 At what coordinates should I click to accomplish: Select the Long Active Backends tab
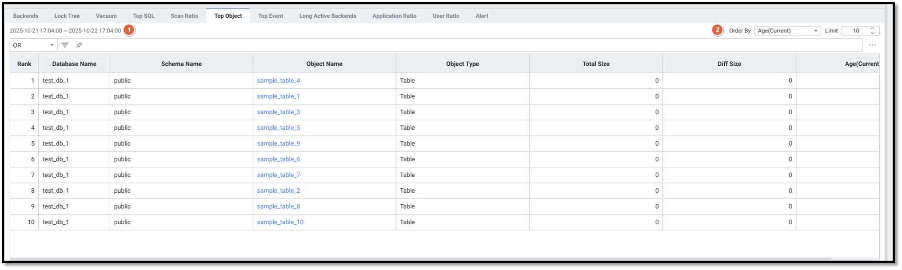[327, 16]
